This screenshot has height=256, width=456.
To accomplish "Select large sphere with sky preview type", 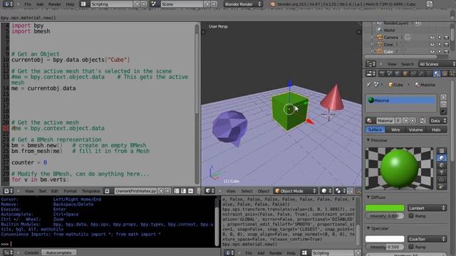I will pos(442,186).
